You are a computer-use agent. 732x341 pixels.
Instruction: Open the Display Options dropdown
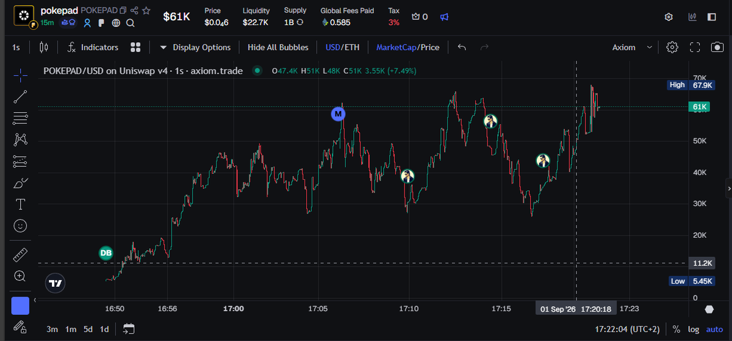point(195,47)
